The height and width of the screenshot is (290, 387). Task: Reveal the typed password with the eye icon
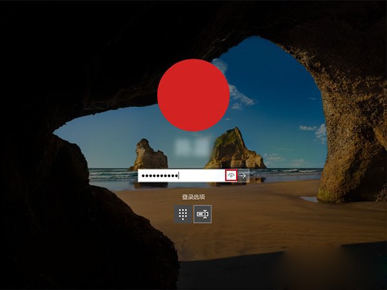(x=230, y=175)
